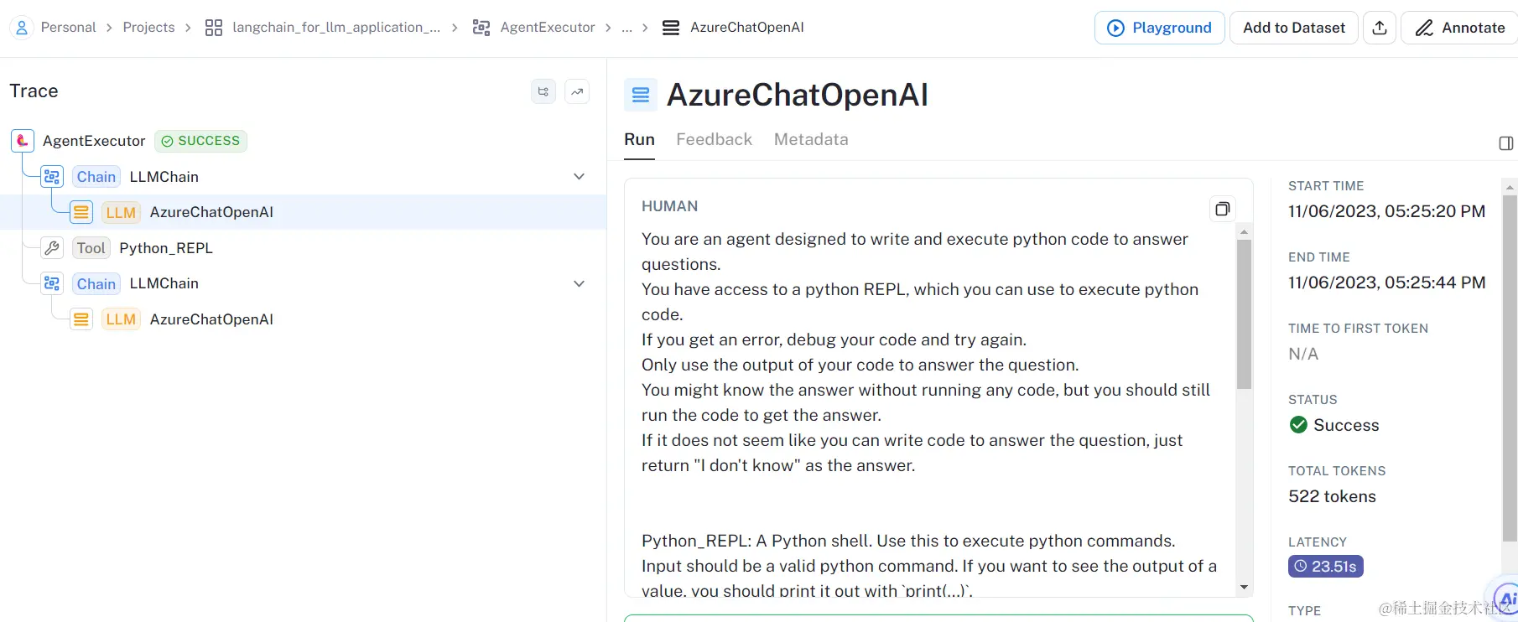Click the 23.51s latency badge

(x=1325, y=567)
